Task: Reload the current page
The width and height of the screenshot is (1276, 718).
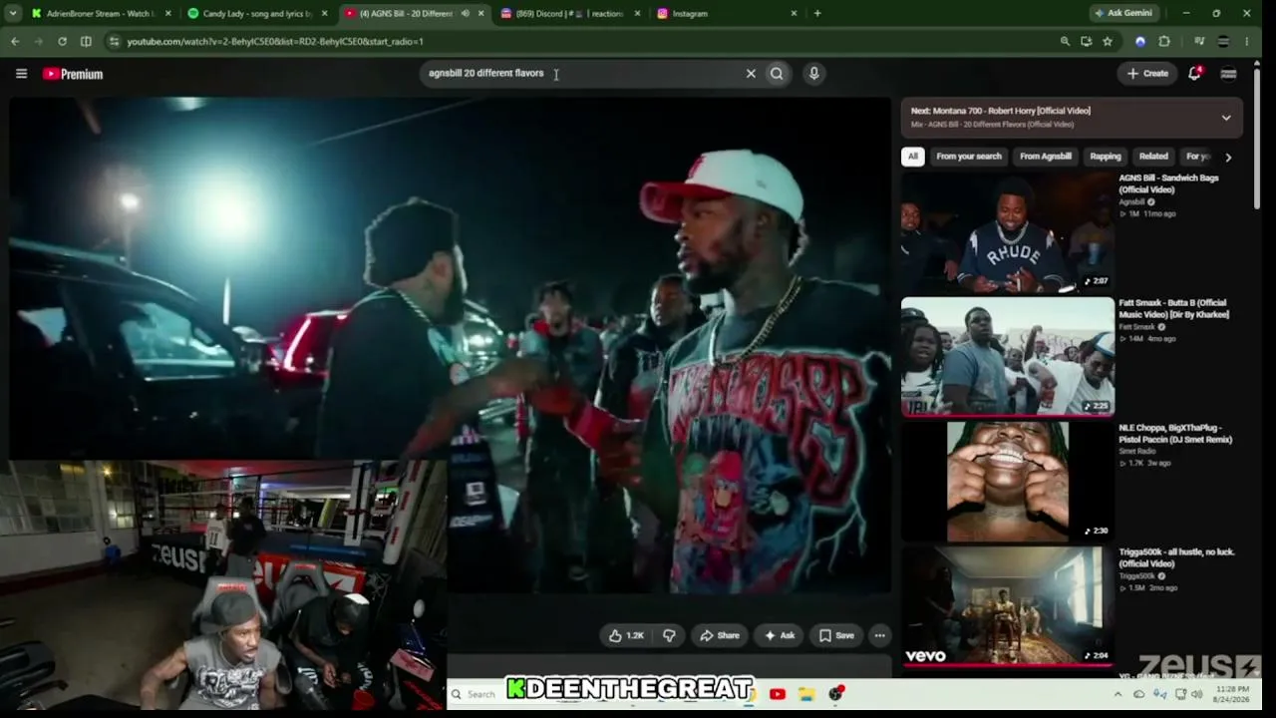Action: 62,41
